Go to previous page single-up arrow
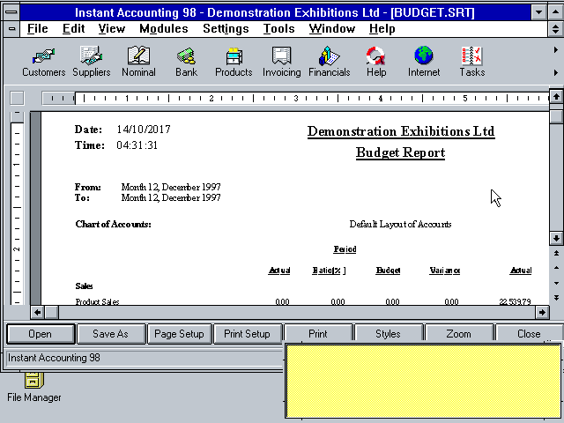 coord(556,268)
